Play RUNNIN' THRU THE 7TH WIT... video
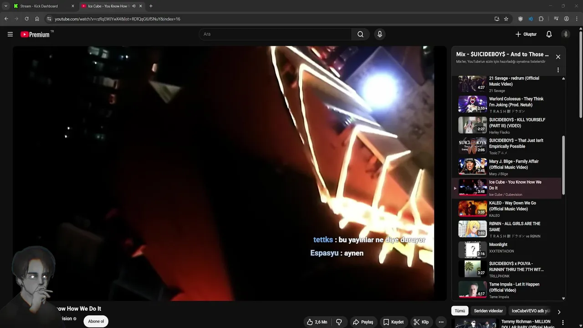This screenshot has width=583, height=328. pyautogui.click(x=507, y=270)
